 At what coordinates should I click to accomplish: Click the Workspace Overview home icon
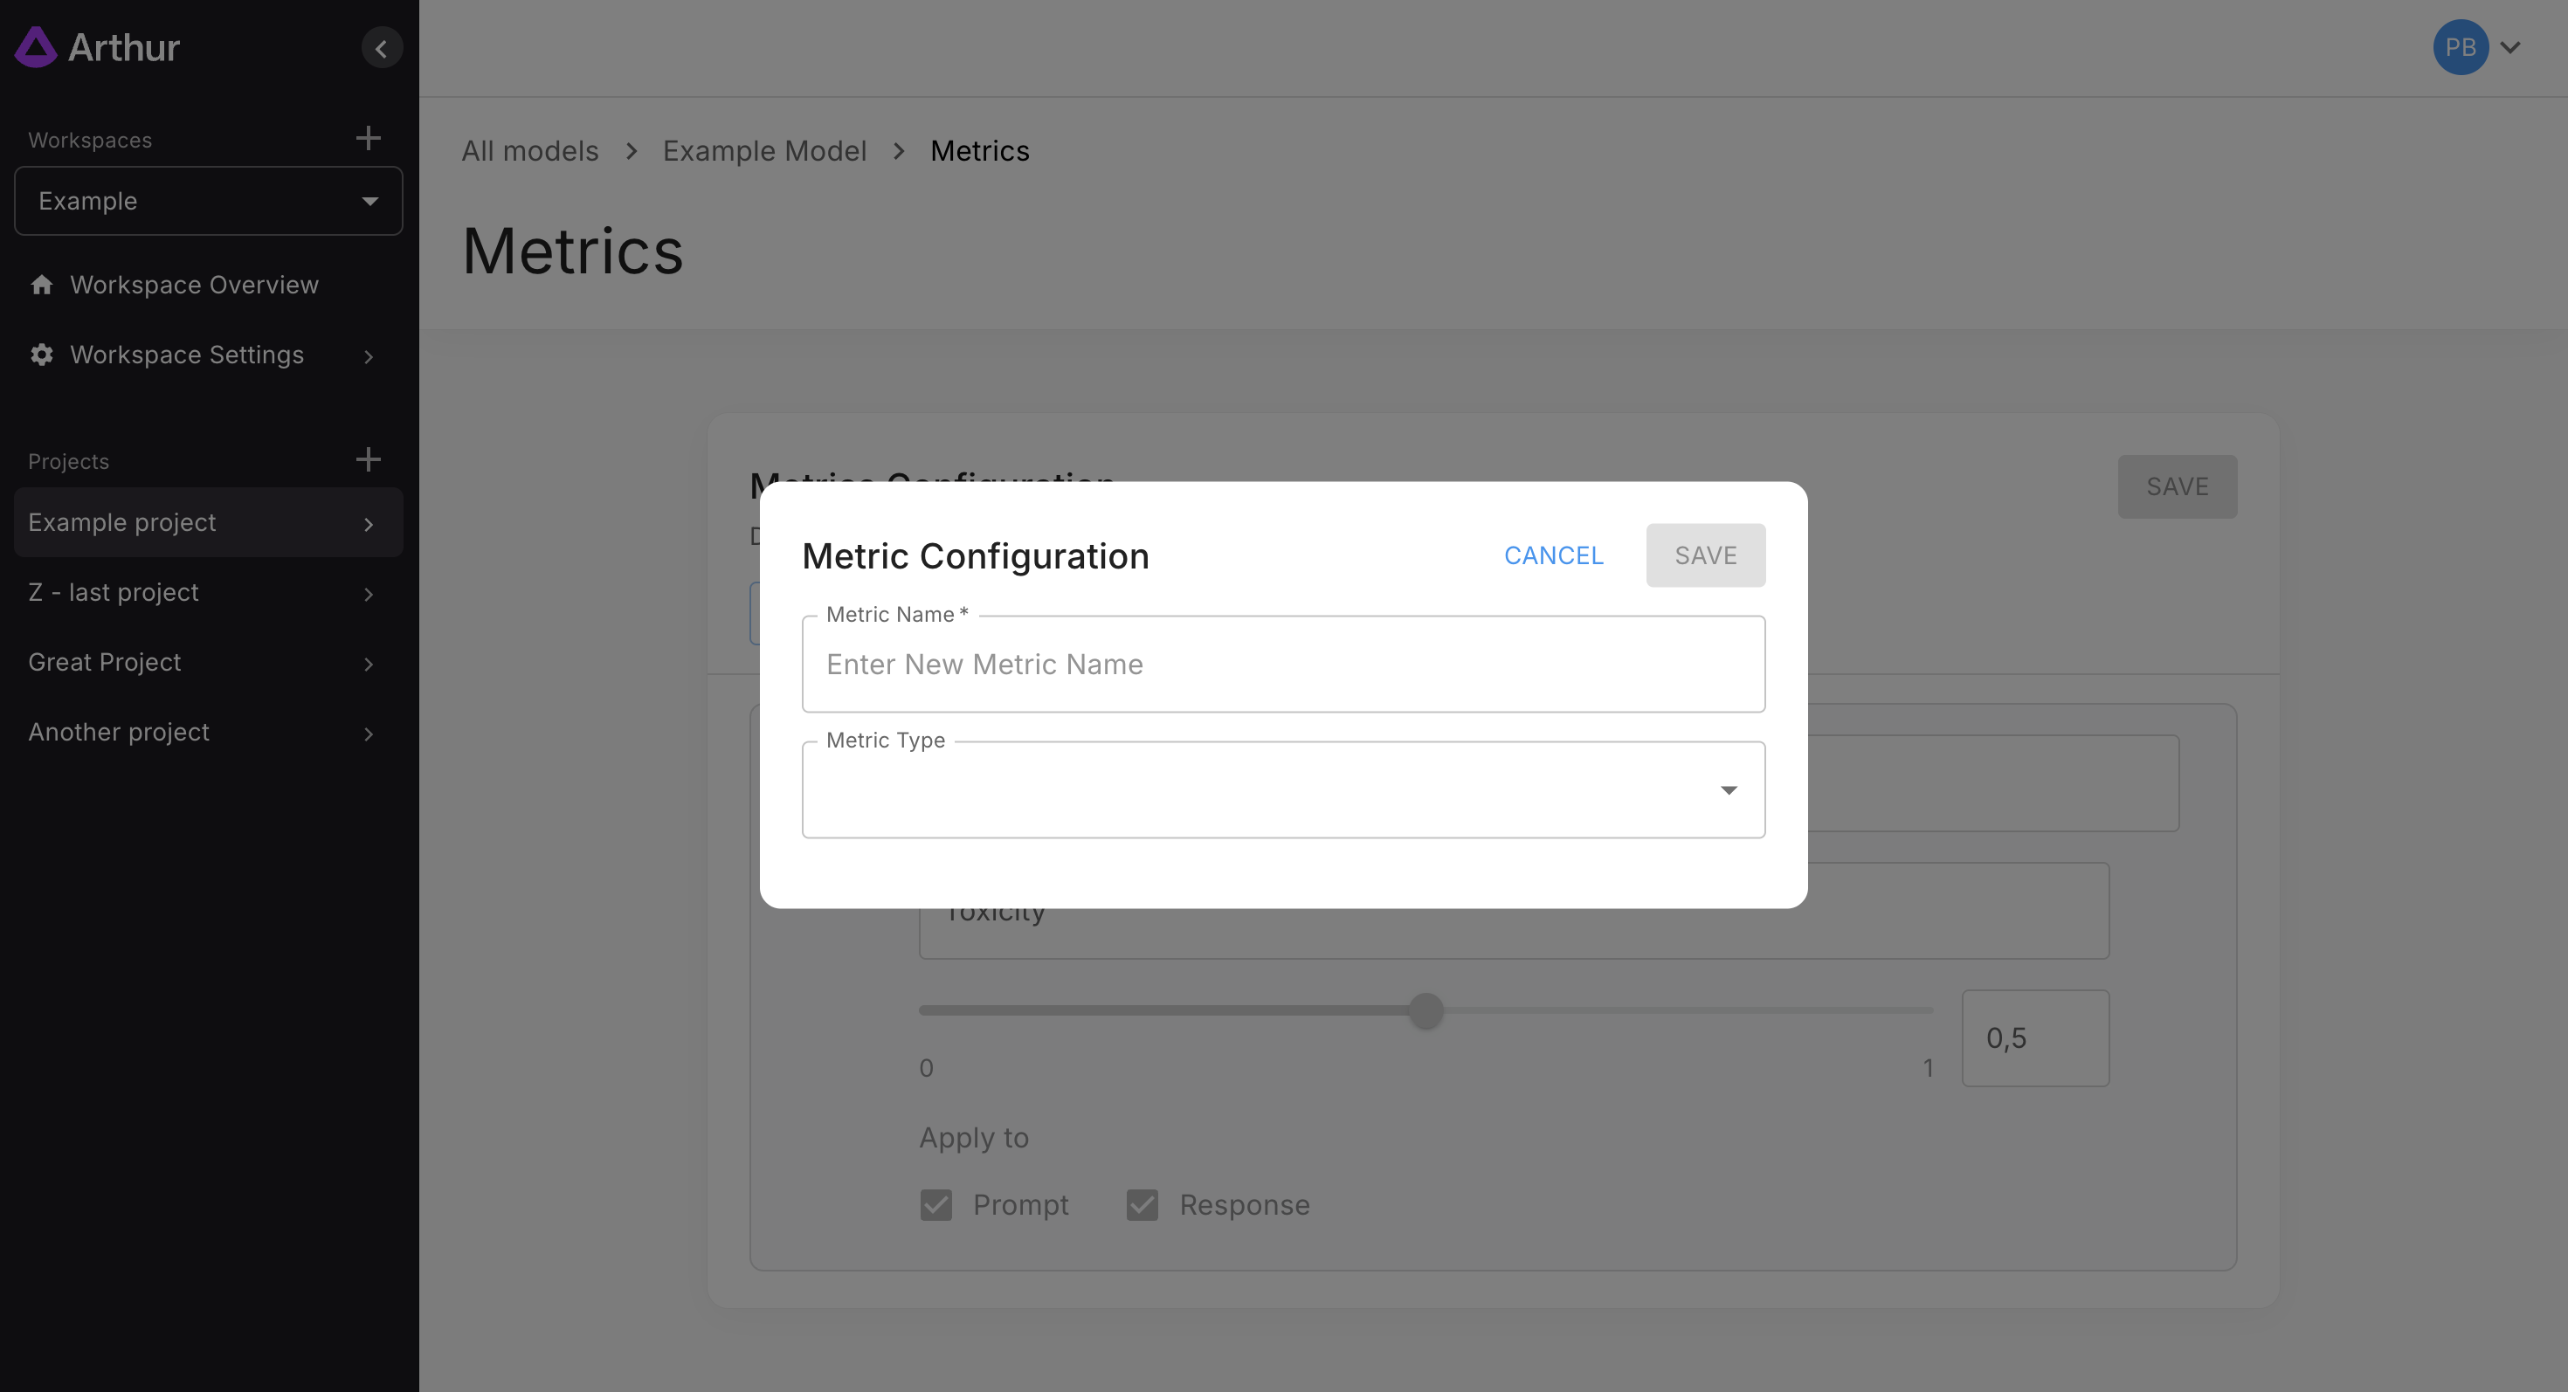click(41, 285)
